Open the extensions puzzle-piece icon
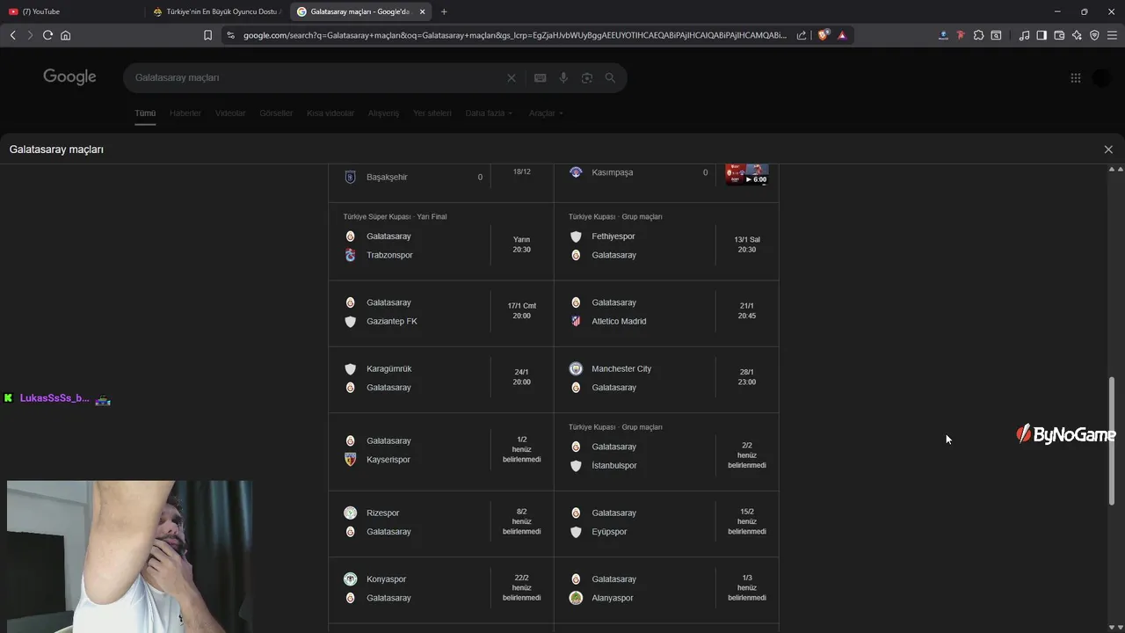The image size is (1125, 633). [978, 35]
